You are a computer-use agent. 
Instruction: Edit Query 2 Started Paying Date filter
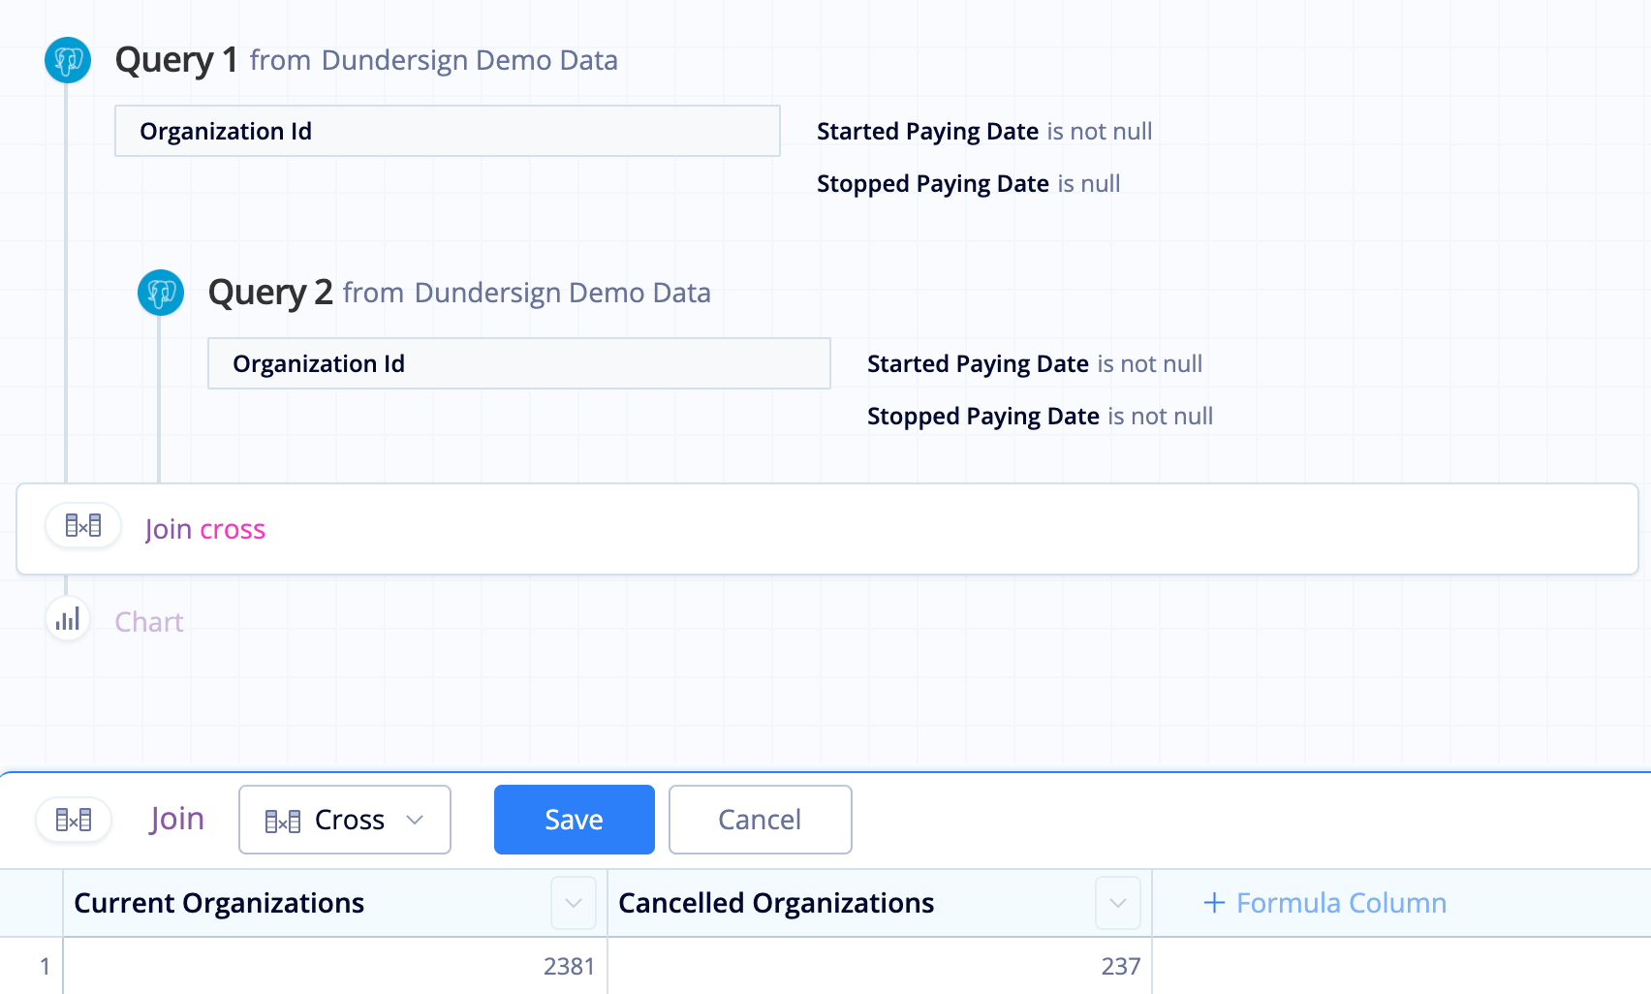pyautogui.click(x=1035, y=364)
